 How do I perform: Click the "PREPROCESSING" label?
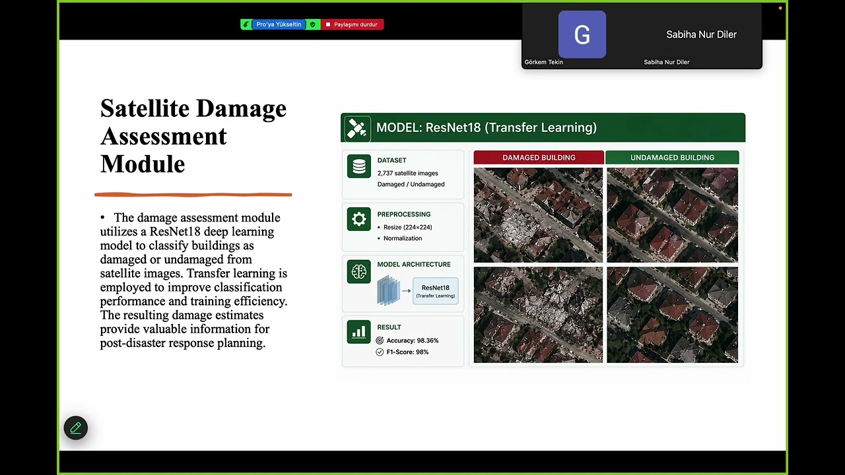(x=403, y=214)
